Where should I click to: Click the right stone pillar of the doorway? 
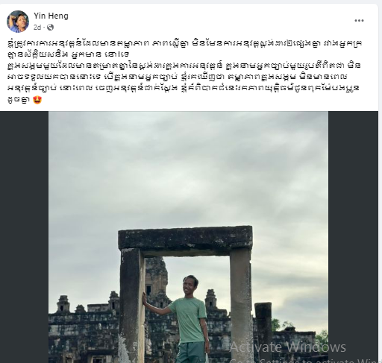pos(241,306)
